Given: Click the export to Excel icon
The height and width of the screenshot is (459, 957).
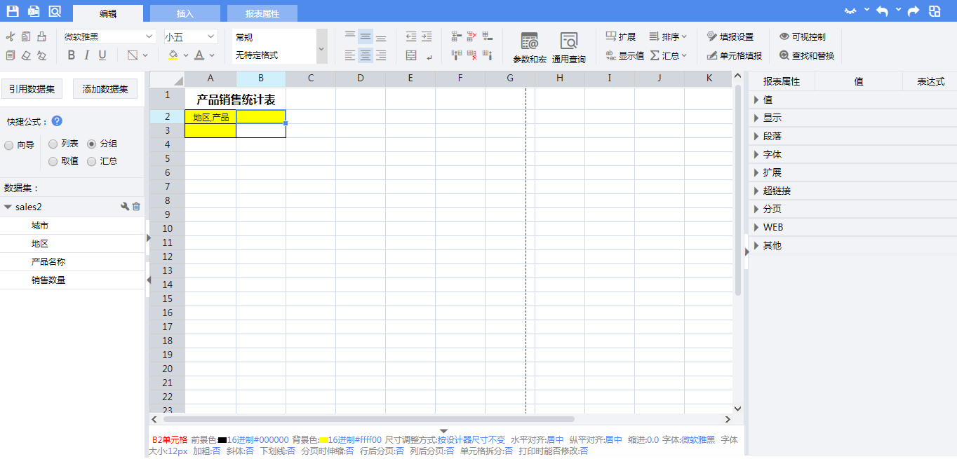Looking at the screenshot, I should coord(34,11).
